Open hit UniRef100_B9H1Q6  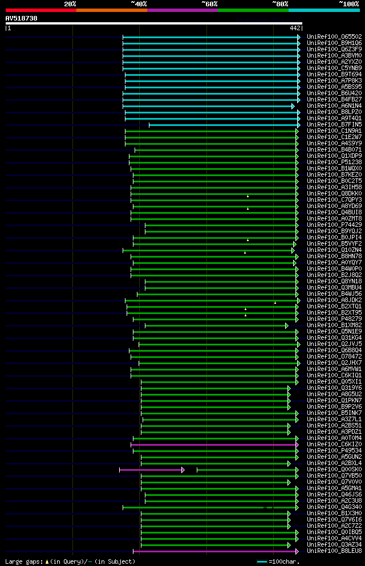334,43
